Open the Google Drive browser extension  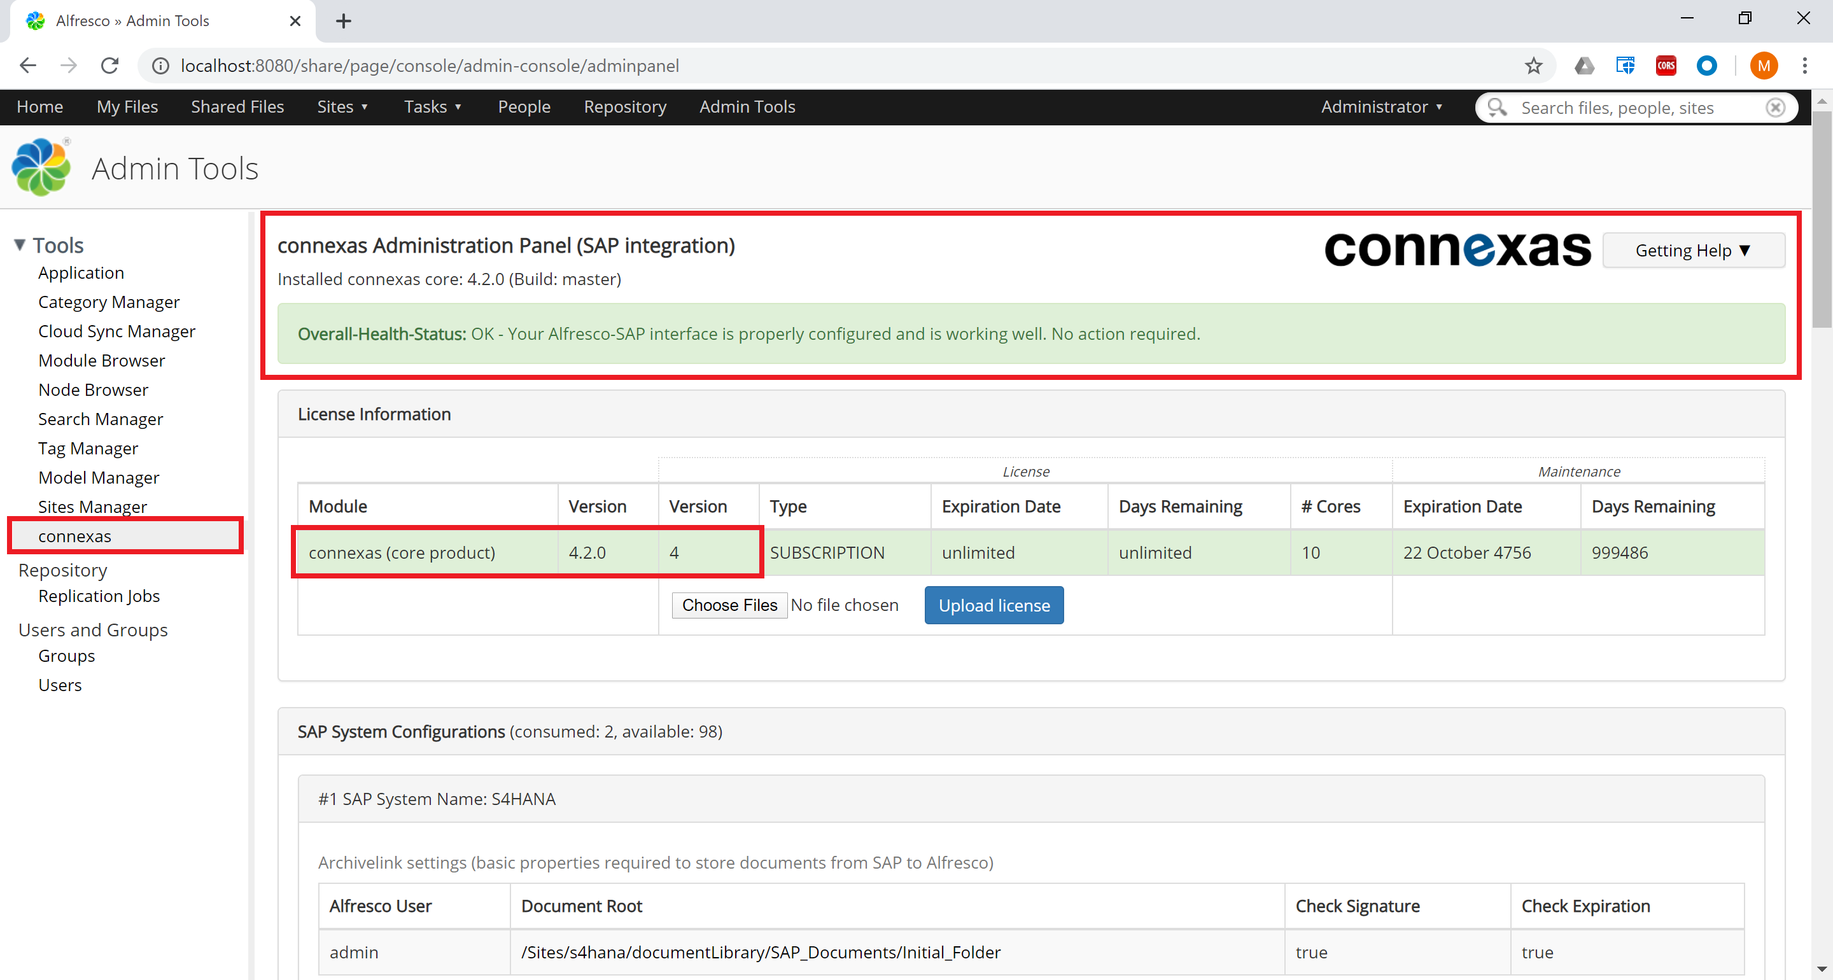click(1585, 66)
